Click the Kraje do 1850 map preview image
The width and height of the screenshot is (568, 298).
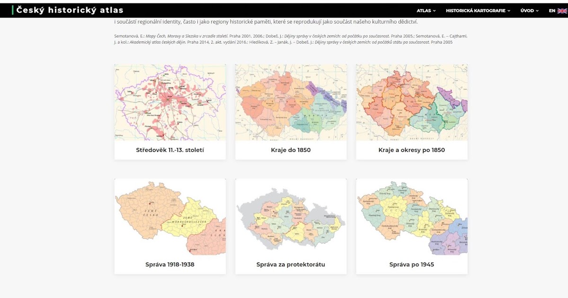click(x=291, y=103)
